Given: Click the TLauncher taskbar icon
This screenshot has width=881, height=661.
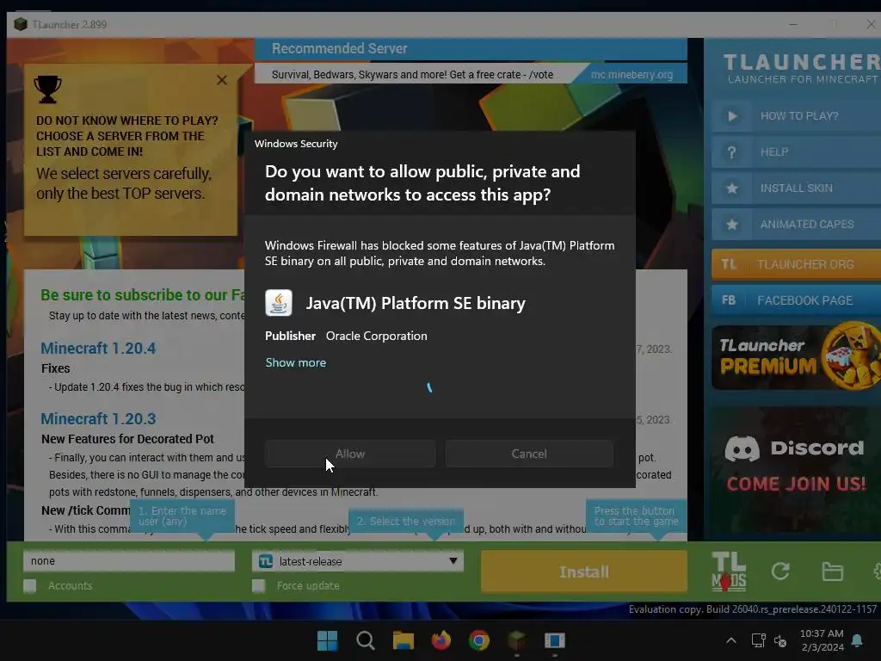Looking at the screenshot, I should point(517,640).
